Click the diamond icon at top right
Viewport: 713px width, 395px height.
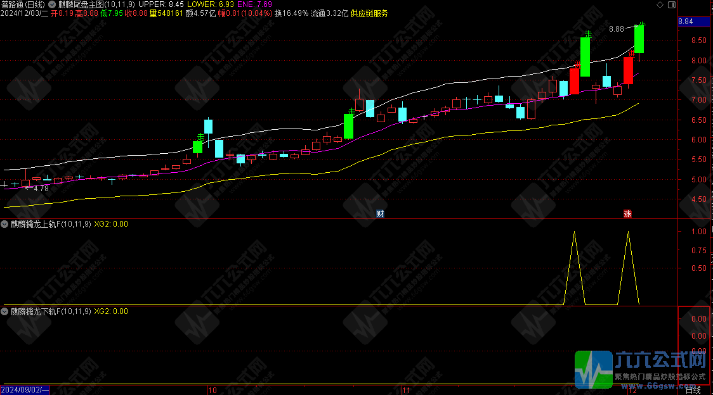point(659,4)
